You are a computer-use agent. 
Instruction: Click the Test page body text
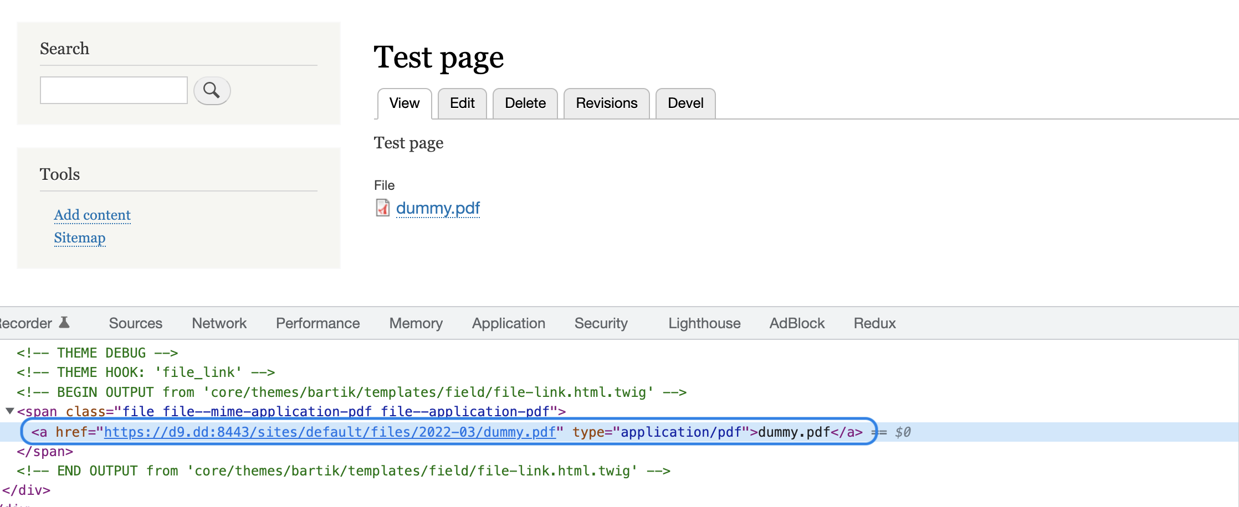point(409,143)
